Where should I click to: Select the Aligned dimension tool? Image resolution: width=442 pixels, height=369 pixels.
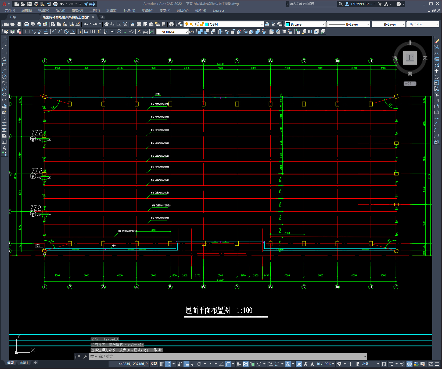pyautogui.click(x=34, y=31)
